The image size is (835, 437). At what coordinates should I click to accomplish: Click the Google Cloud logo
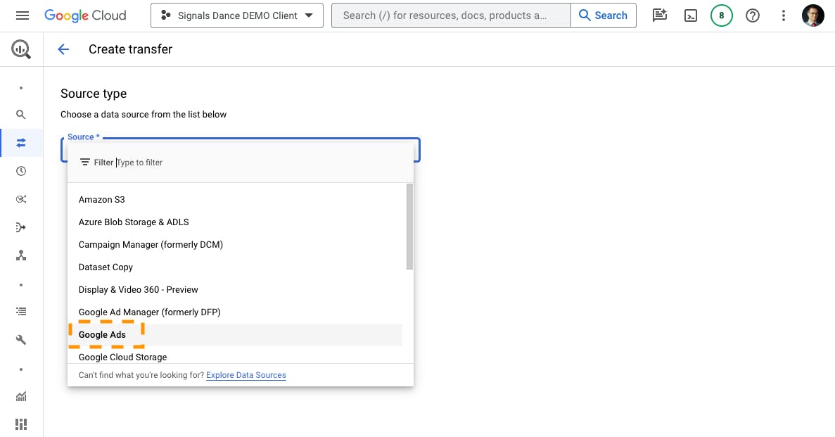pos(85,15)
